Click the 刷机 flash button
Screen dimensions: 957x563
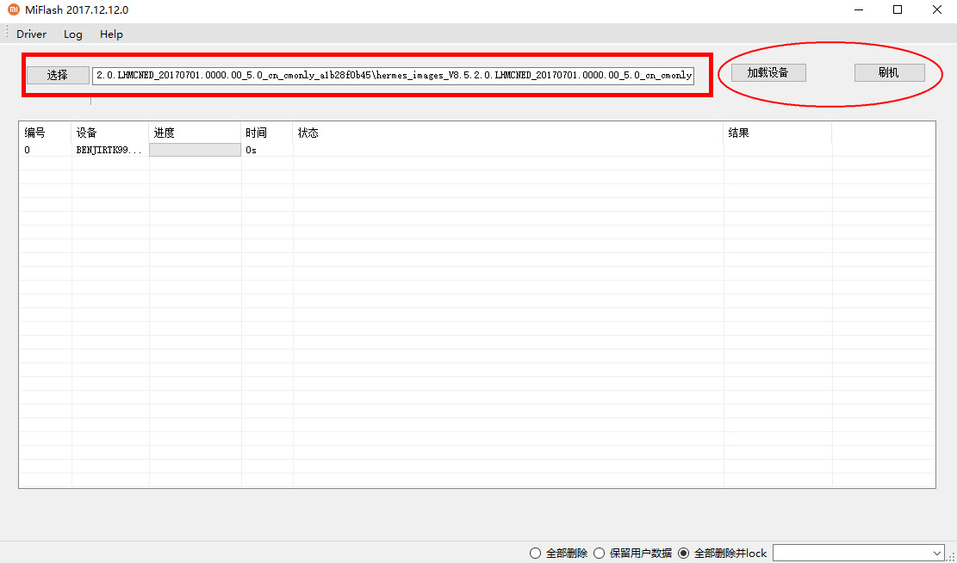[x=889, y=72]
